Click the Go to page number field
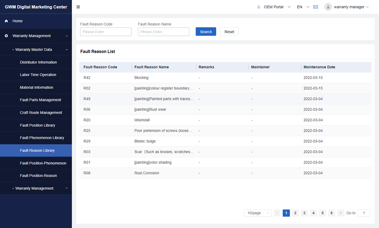The height and width of the screenshot is (228, 379). (364, 213)
